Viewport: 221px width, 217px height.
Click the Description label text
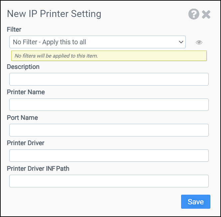coord(23,67)
